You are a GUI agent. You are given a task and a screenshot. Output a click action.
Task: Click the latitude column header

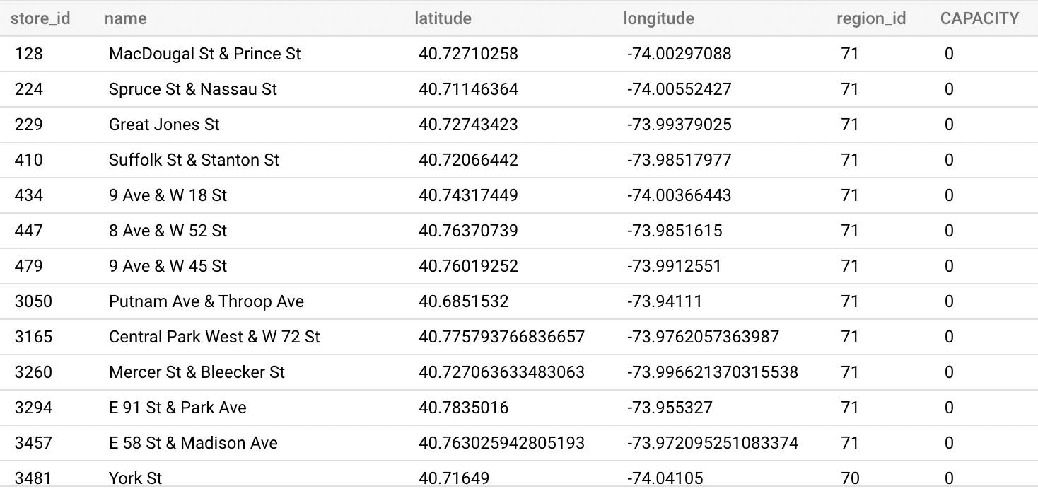click(443, 18)
